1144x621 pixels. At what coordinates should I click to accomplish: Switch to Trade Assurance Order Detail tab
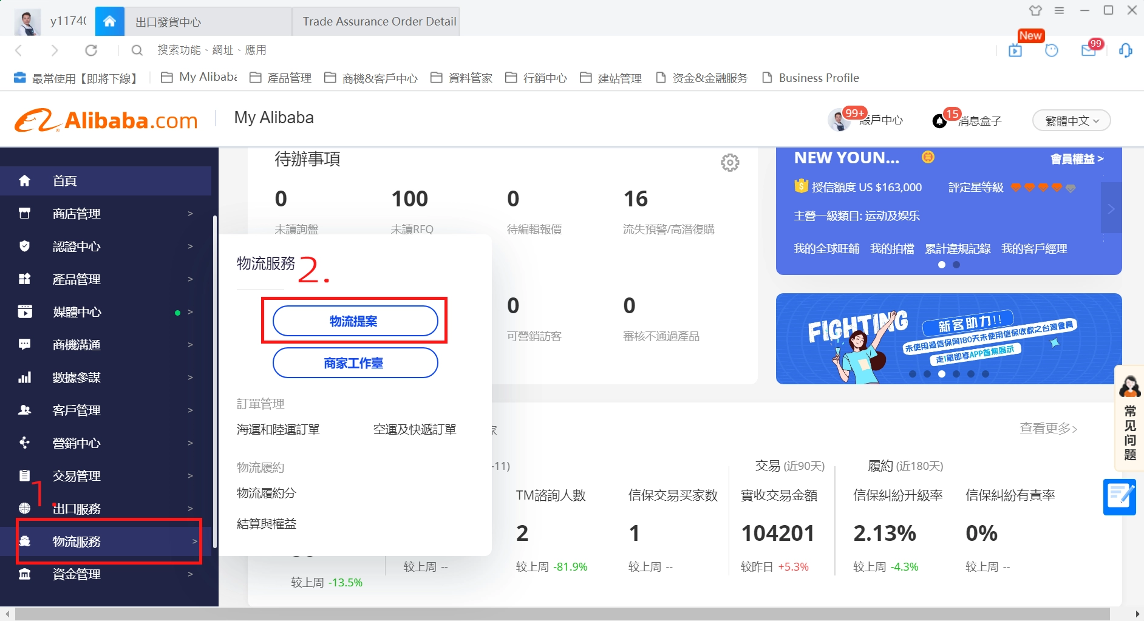[x=376, y=22]
